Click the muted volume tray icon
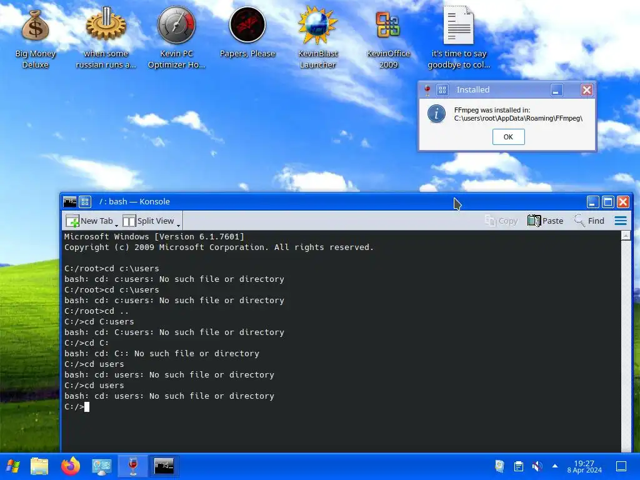The width and height of the screenshot is (640, 480). [537, 466]
